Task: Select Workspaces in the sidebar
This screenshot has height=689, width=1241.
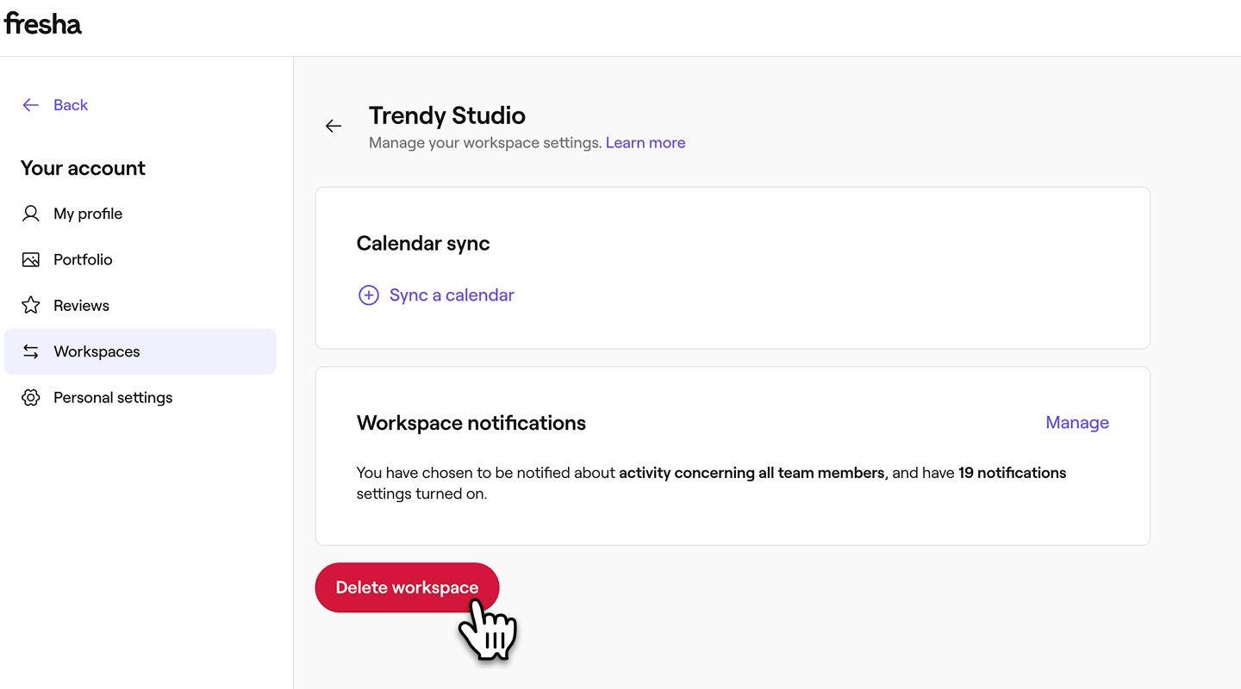Action: click(x=97, y=351)
